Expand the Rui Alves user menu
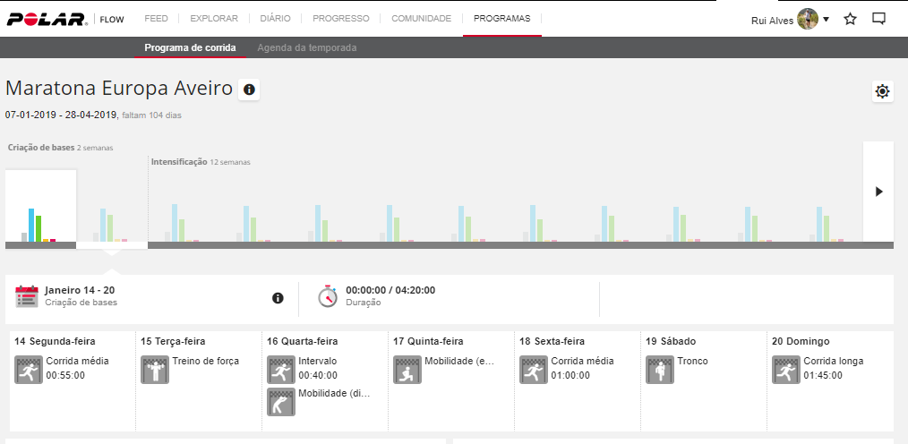 pyautogui.click(x=790, y=20)
